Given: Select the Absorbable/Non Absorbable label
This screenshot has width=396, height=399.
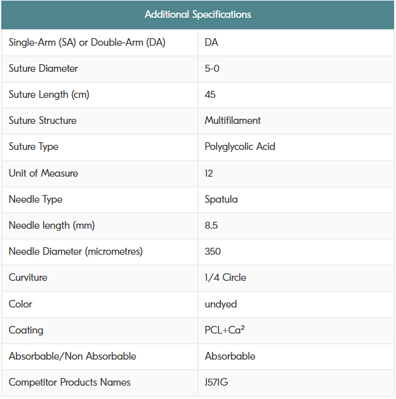Looking at the screenshot, I should point(72,356).
